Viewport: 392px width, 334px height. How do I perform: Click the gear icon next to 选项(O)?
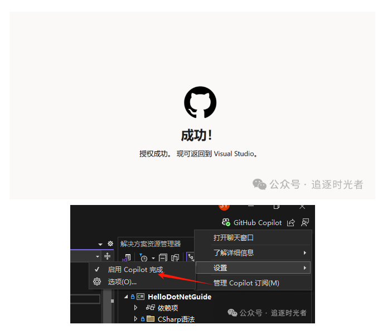97,281
